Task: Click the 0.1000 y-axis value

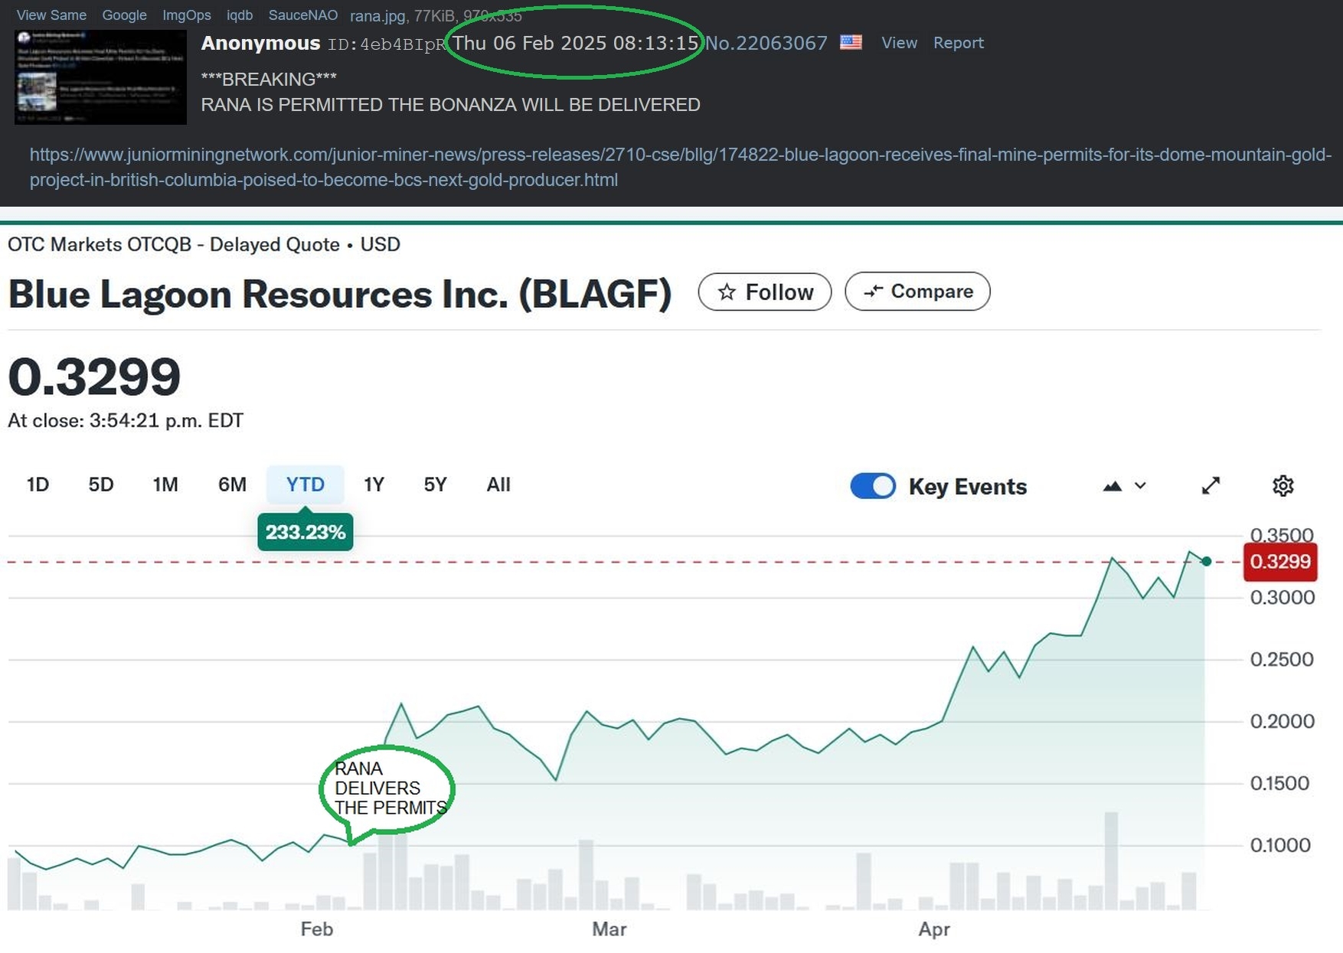Action: coord(1280,845)
